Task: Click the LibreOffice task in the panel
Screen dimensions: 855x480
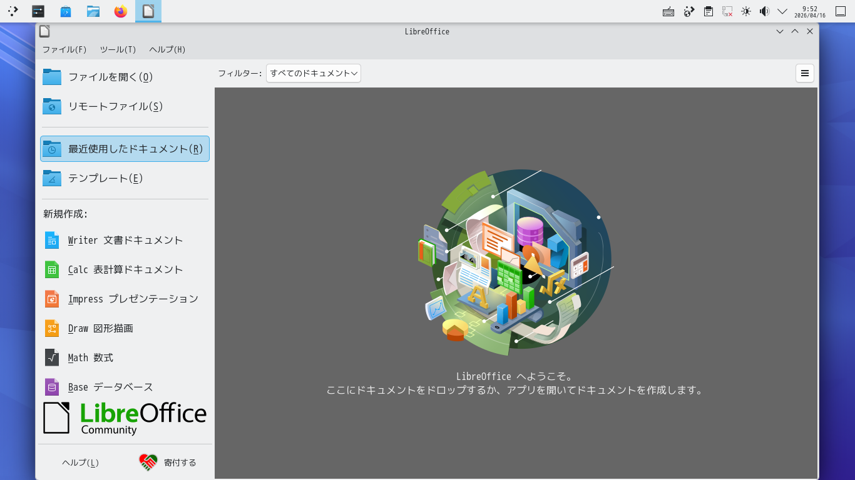Action: pos(148,11)
